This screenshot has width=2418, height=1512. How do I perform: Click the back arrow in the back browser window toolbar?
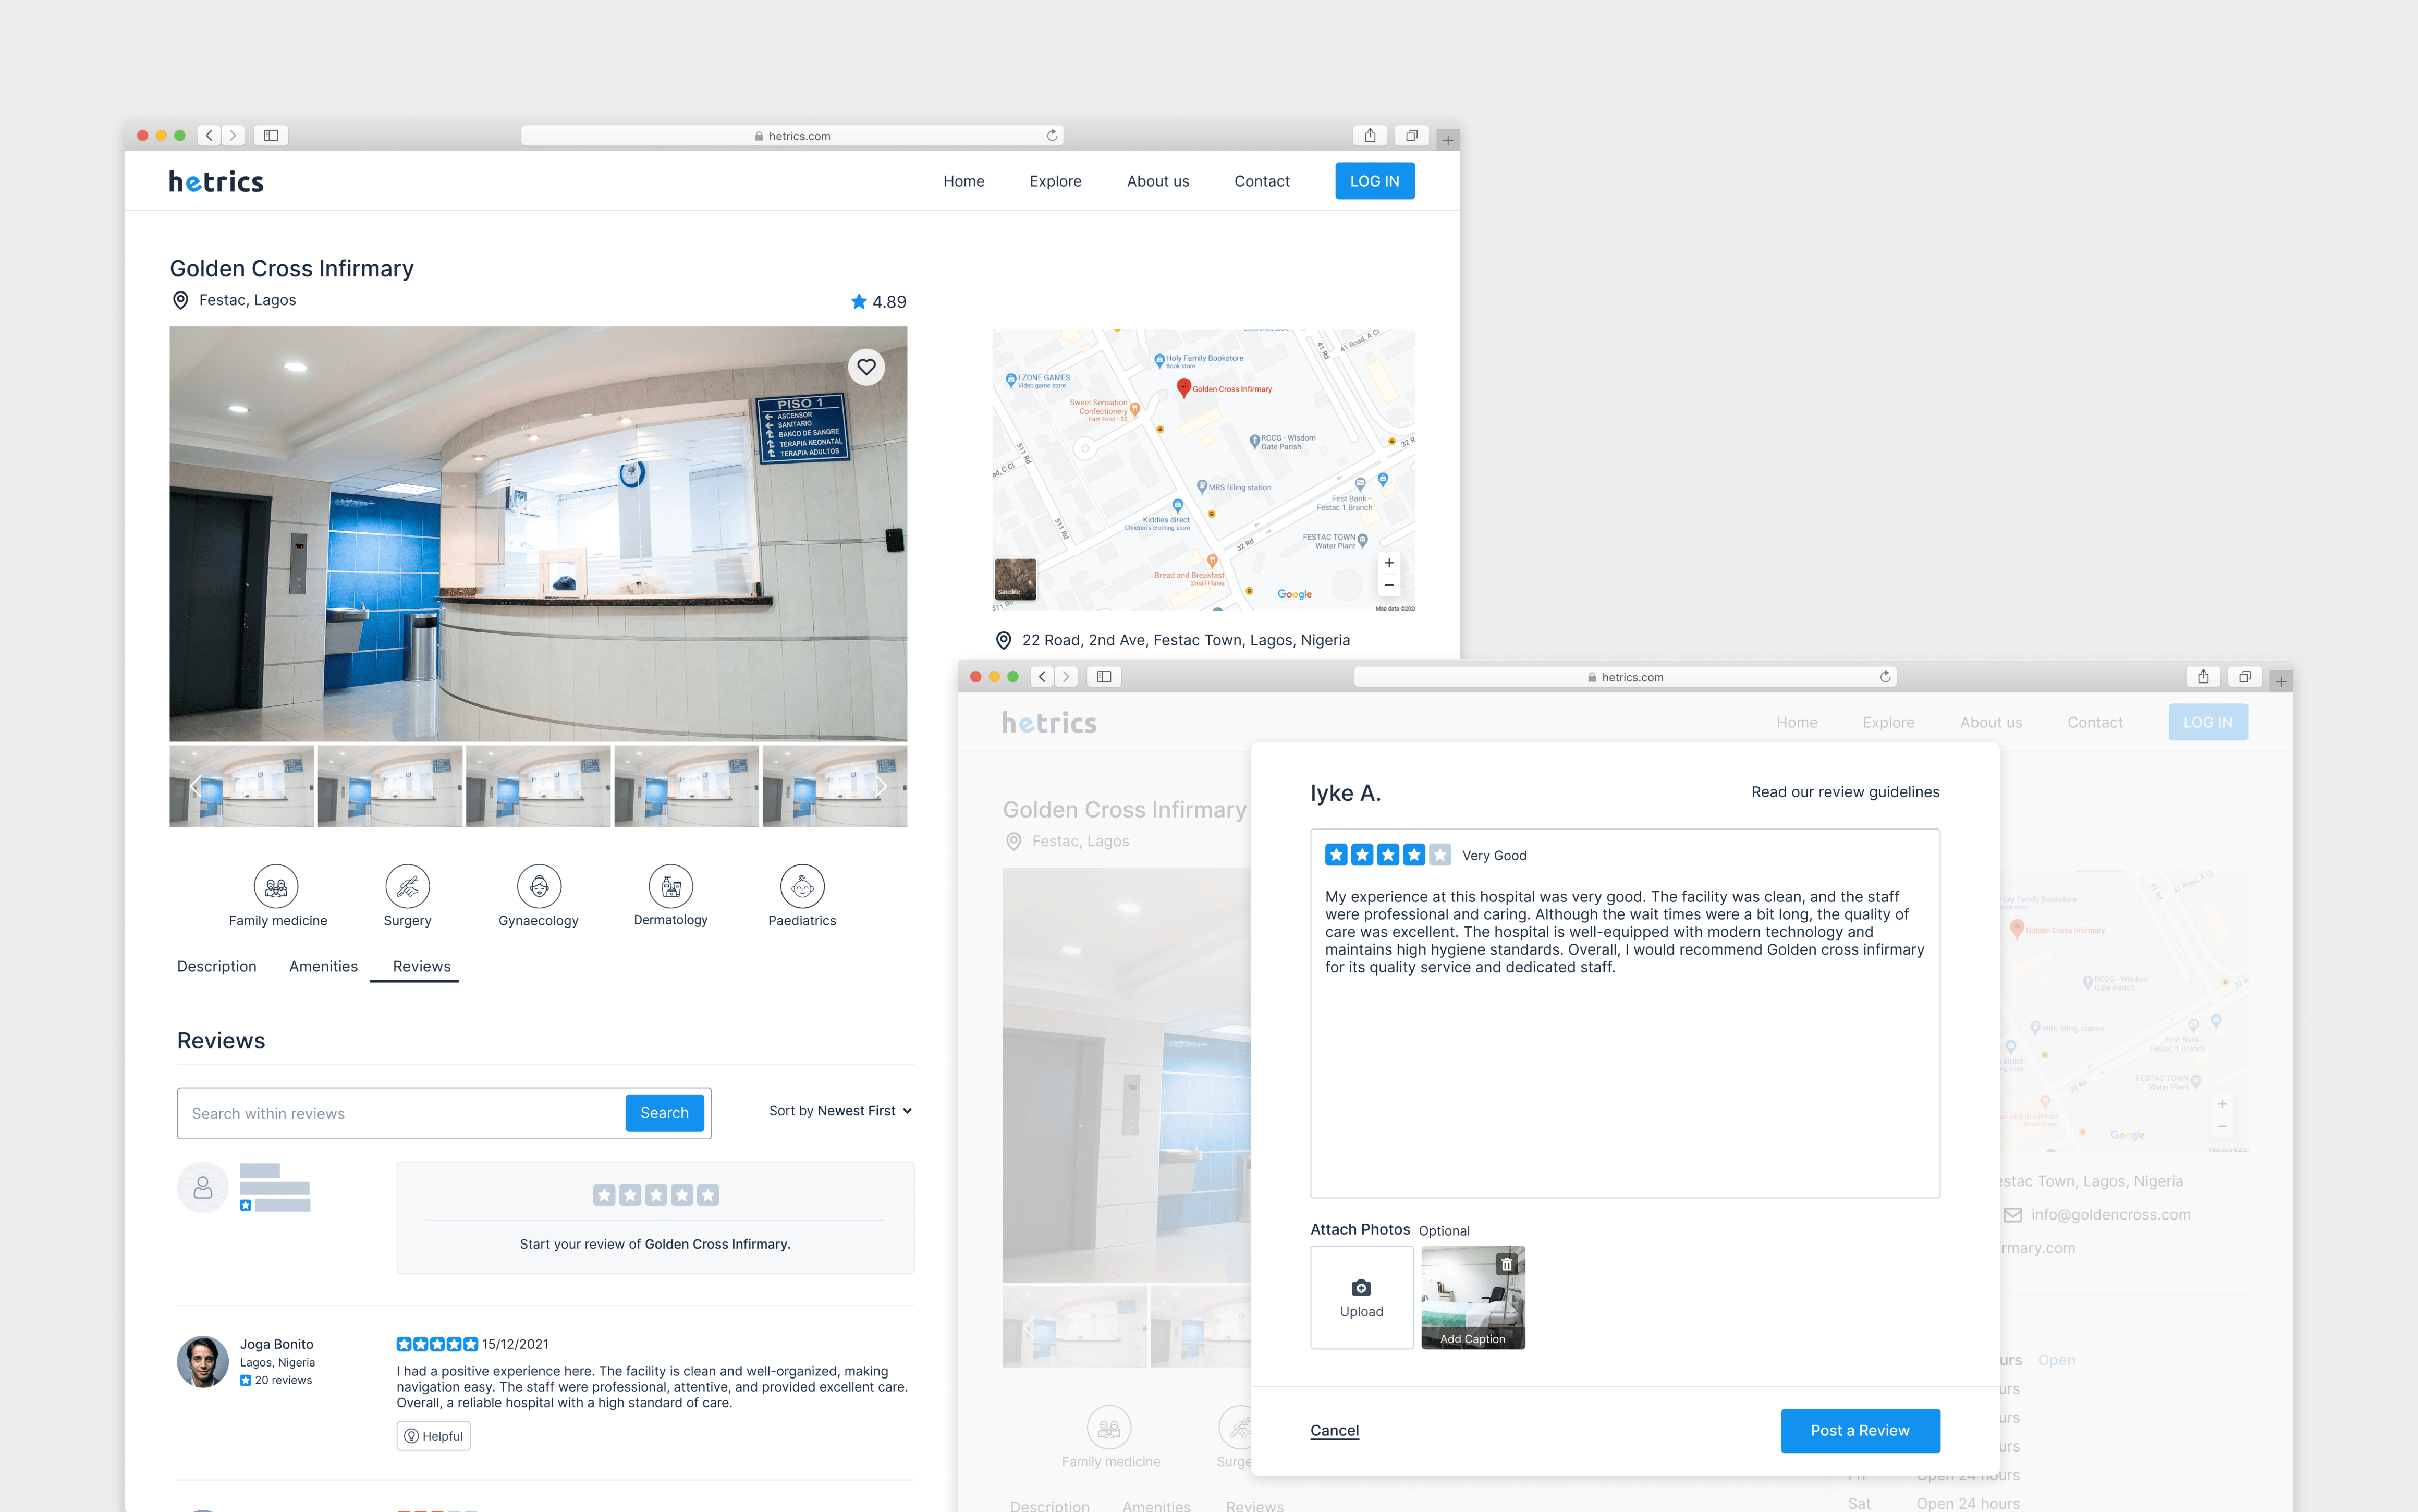209,135
